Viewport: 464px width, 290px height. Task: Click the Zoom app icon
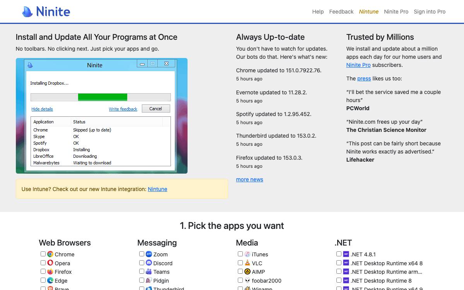(149, 254)
